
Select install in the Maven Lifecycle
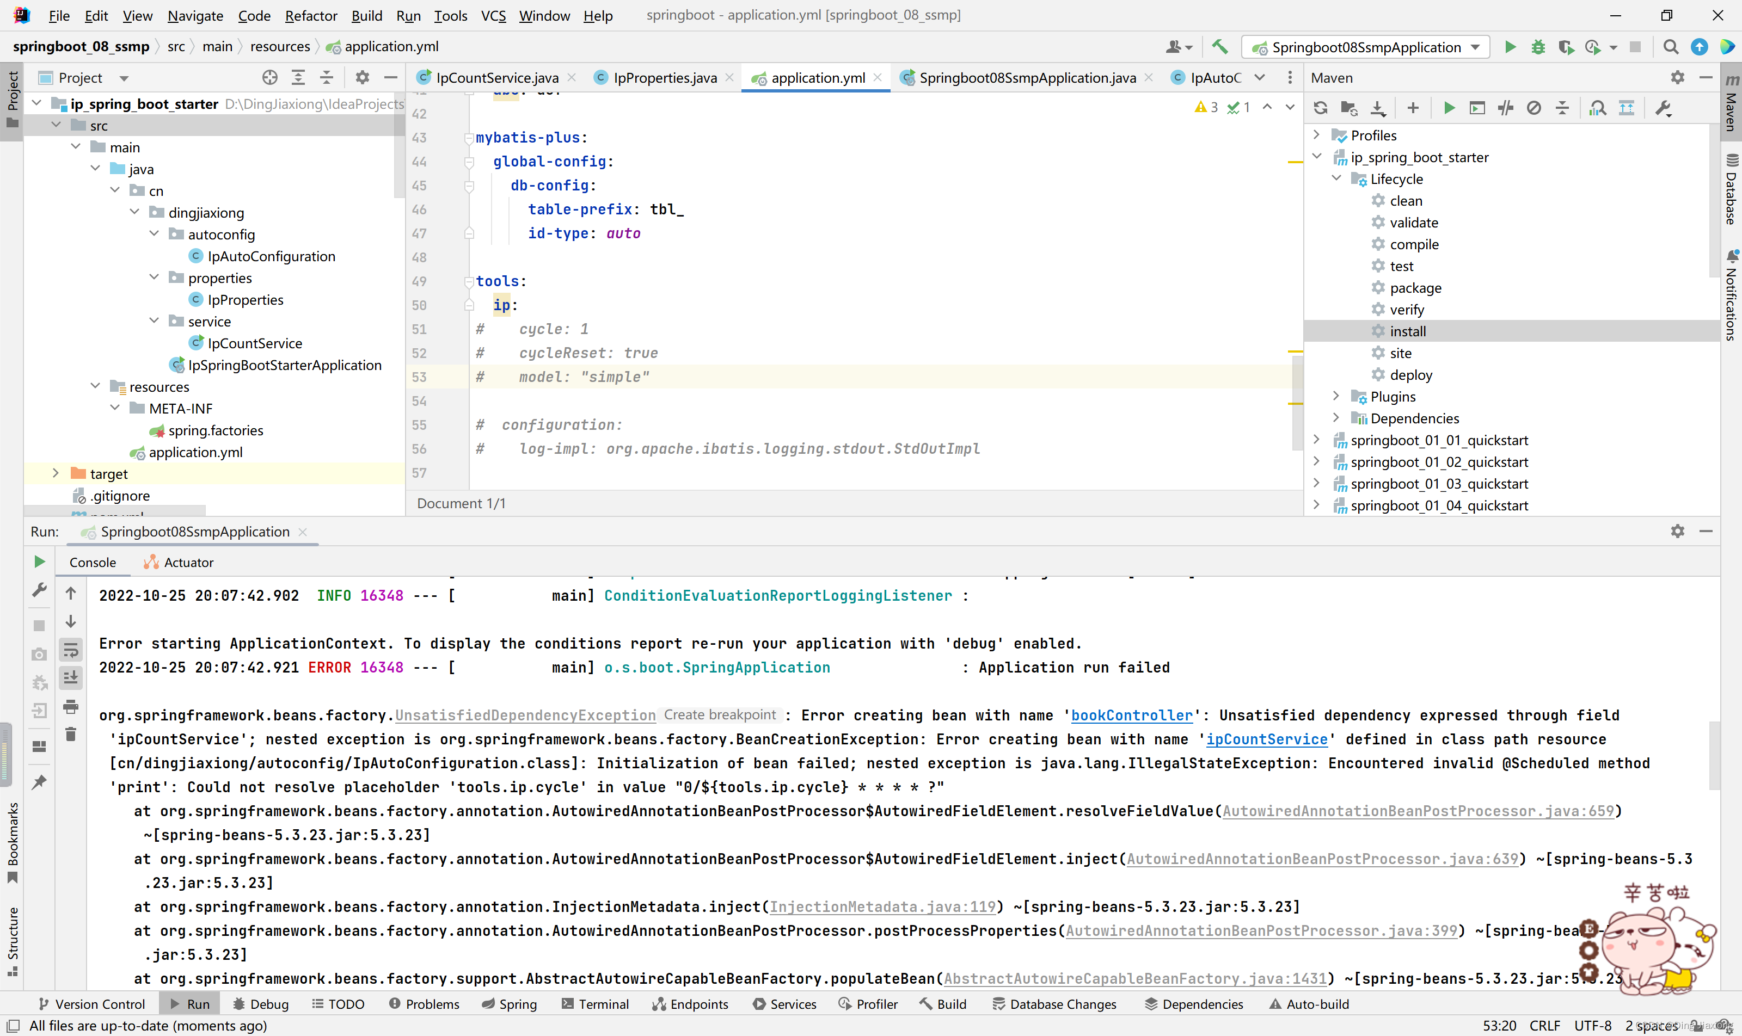pyautogui.click(x=1407, y=331)
